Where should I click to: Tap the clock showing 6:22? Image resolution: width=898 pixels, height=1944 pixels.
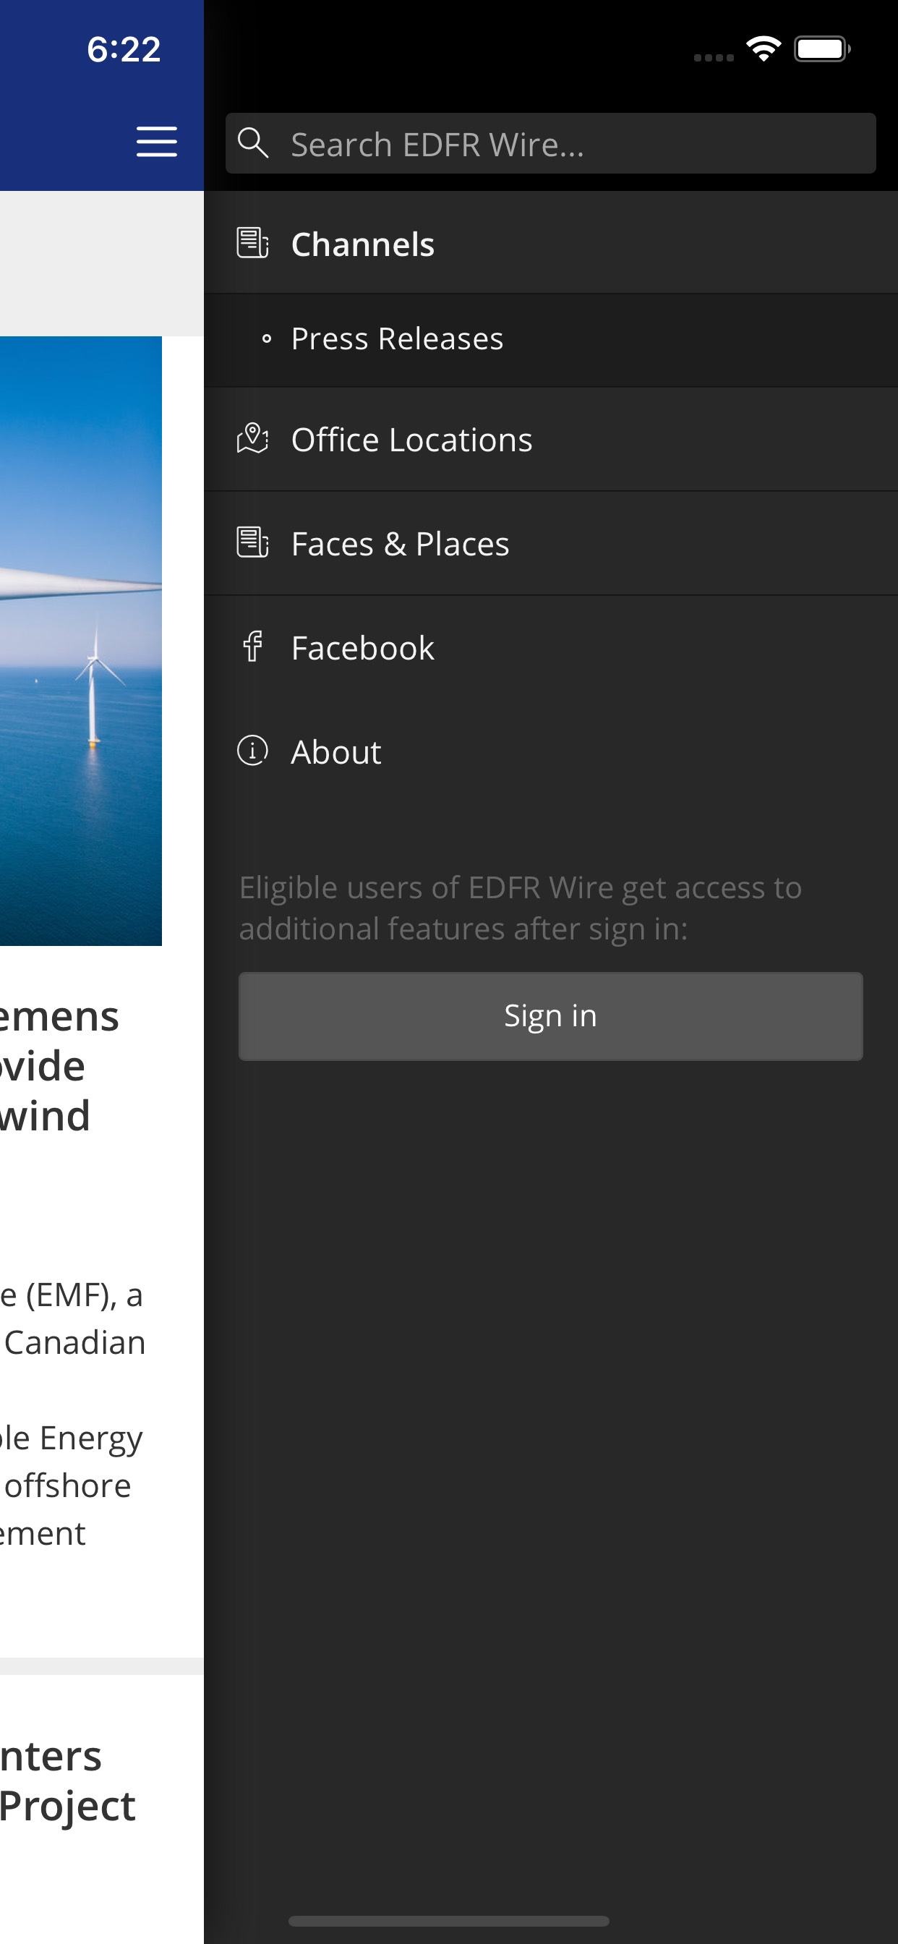pos(124,50)
